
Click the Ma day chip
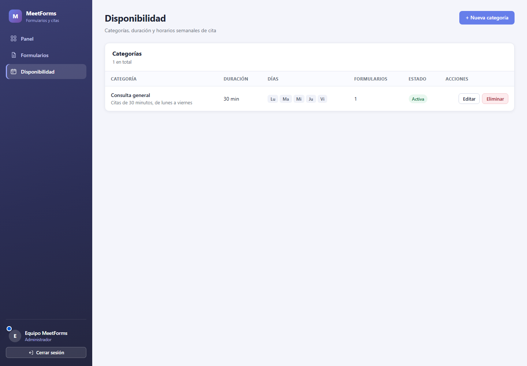click(286, 99)
